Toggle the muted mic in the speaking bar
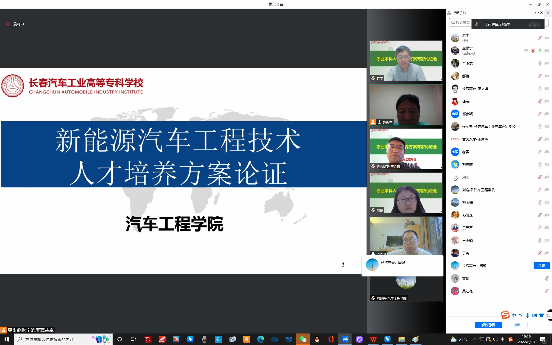Viewport: 552px width, 345px height. (x=477, y=24)
